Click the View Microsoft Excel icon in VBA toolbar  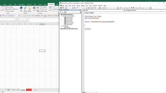click(61, 8)
